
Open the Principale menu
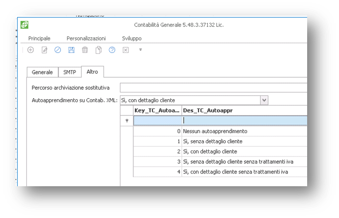pos(39,39)
